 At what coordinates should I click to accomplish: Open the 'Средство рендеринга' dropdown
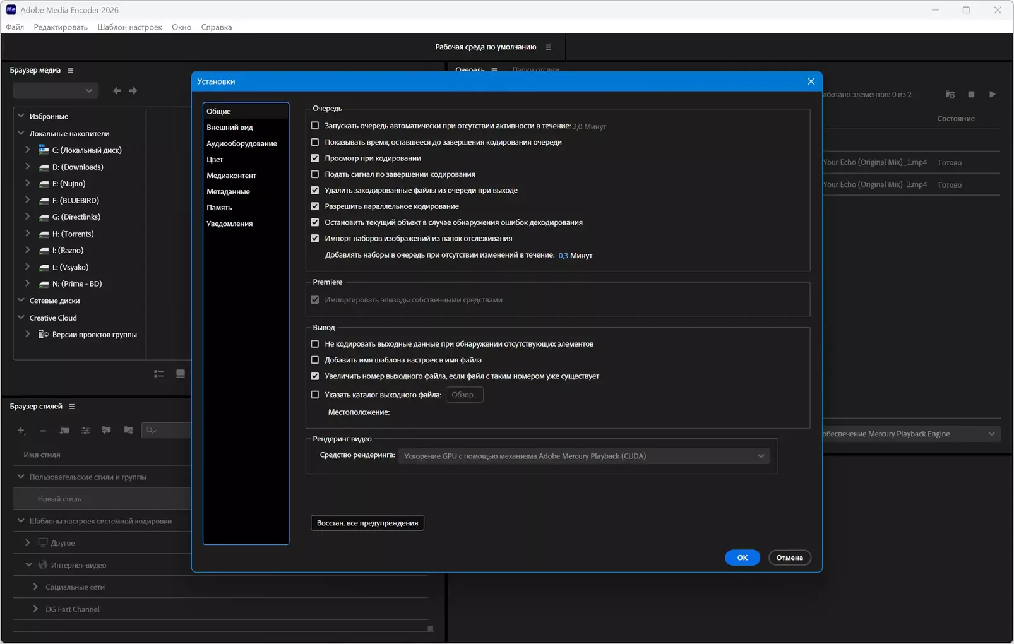coord(583,456)
